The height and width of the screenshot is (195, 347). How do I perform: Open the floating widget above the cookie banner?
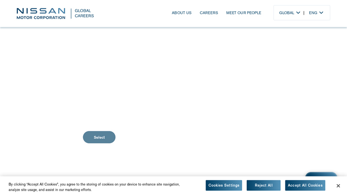(321, 175)
